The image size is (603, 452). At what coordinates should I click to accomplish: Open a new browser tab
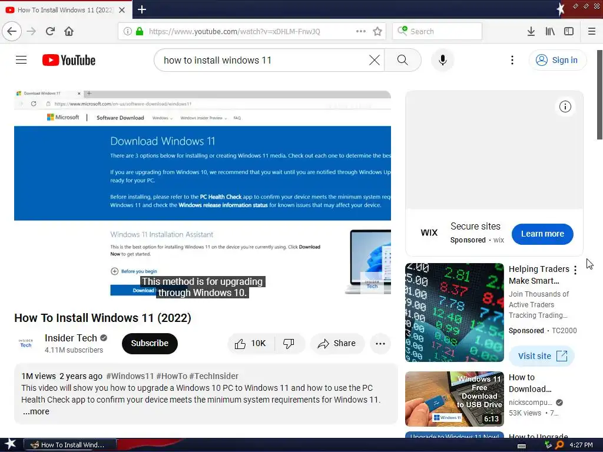pos(142,9)
